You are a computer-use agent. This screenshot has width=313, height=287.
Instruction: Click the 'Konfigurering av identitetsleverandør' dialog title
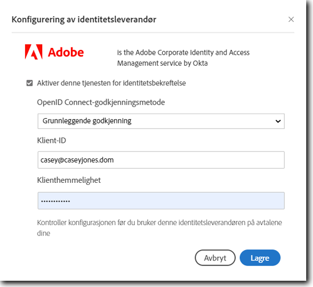pyautogui.click(x=84, y=20)
